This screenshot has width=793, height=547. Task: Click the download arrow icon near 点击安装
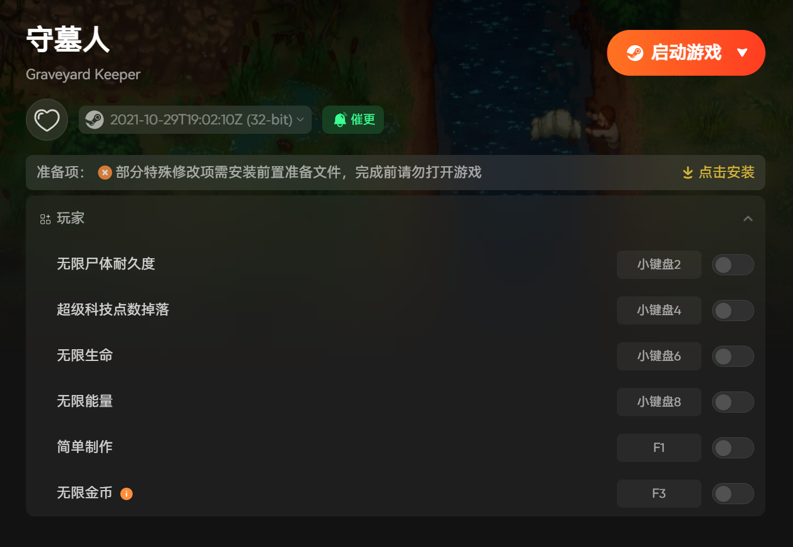pyautogui.click(x=688, y=173)
